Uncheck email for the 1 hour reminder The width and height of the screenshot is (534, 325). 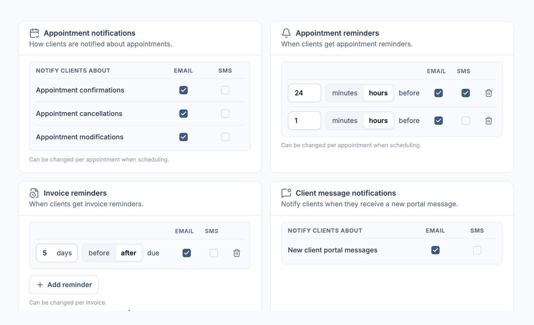[438, 120]
